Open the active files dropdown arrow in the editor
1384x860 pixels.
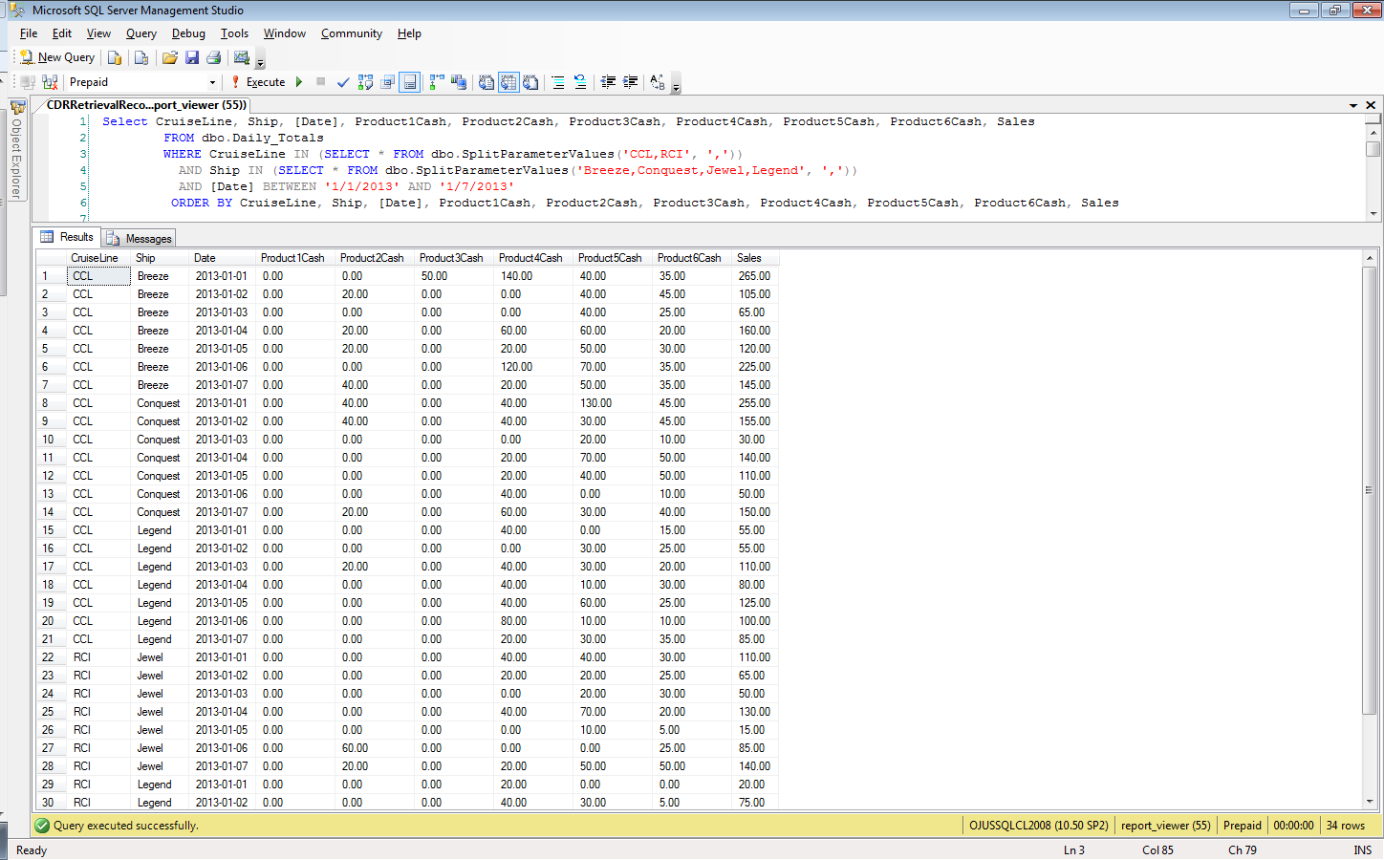1353,105
